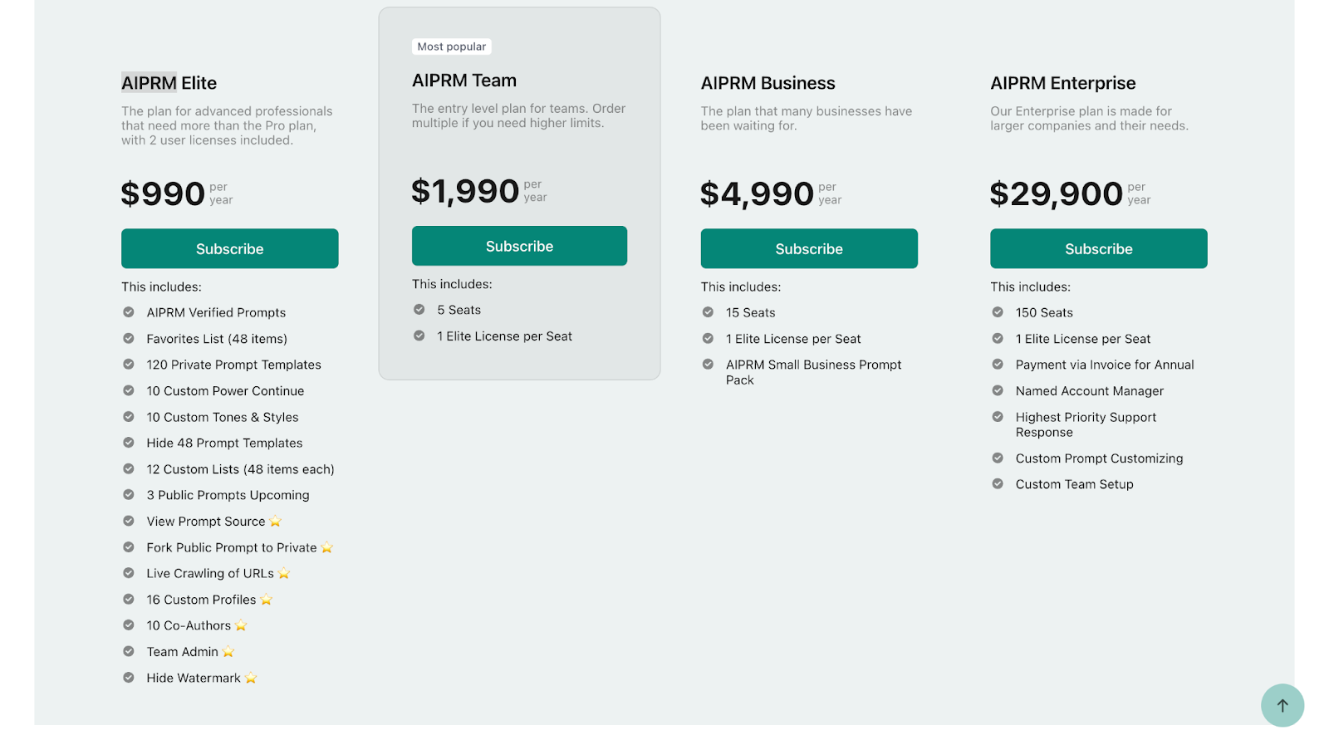1329x740 pixels.
Task: Click the Most popular badge
Action: pos(452,47)
